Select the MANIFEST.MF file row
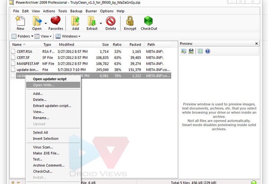The height and width of the screenshot is (184, 268). [91, 64]
